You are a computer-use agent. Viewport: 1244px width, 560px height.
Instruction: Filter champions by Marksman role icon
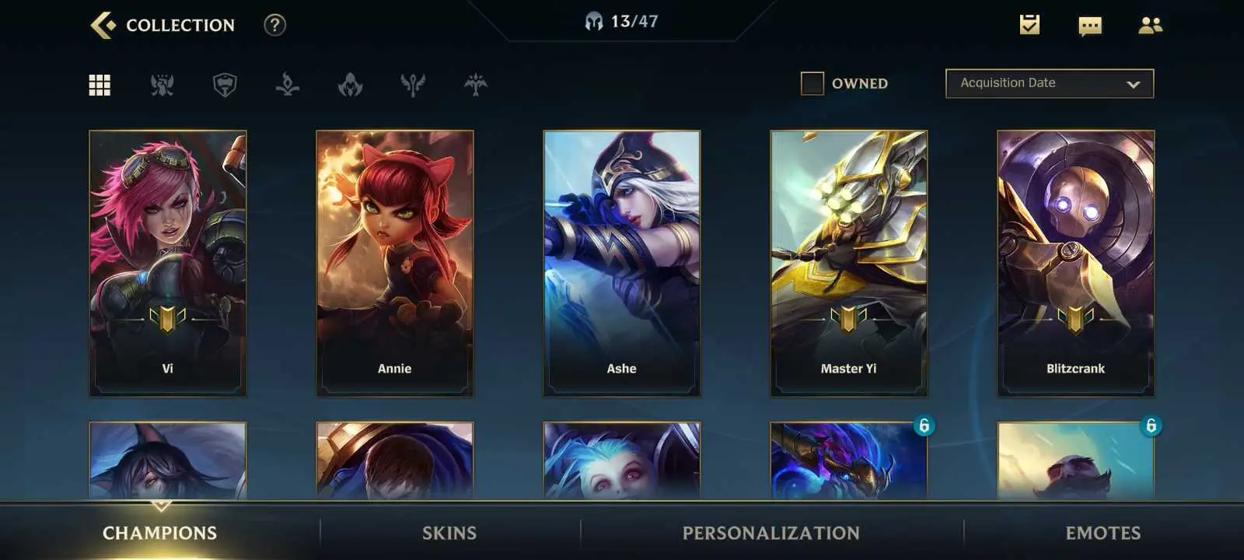[x=476, y=85]
